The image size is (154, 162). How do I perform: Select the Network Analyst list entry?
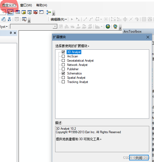click(x=77, y=65)
